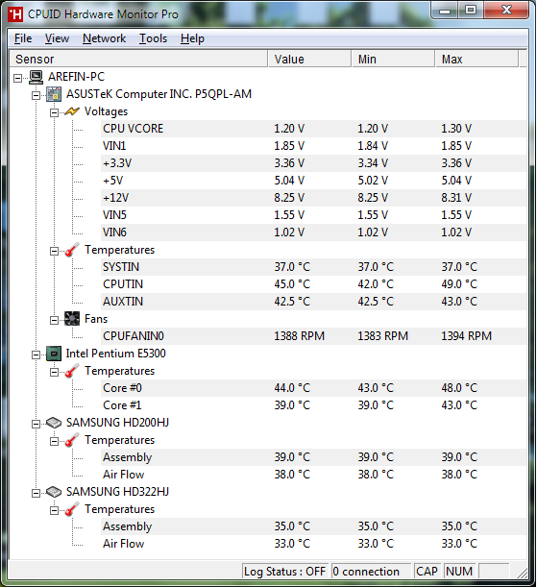The height and width of the screenshot is (587, 537).
Task: Click the ASUSTeK motherboard icon
Action: pos(54,94)
